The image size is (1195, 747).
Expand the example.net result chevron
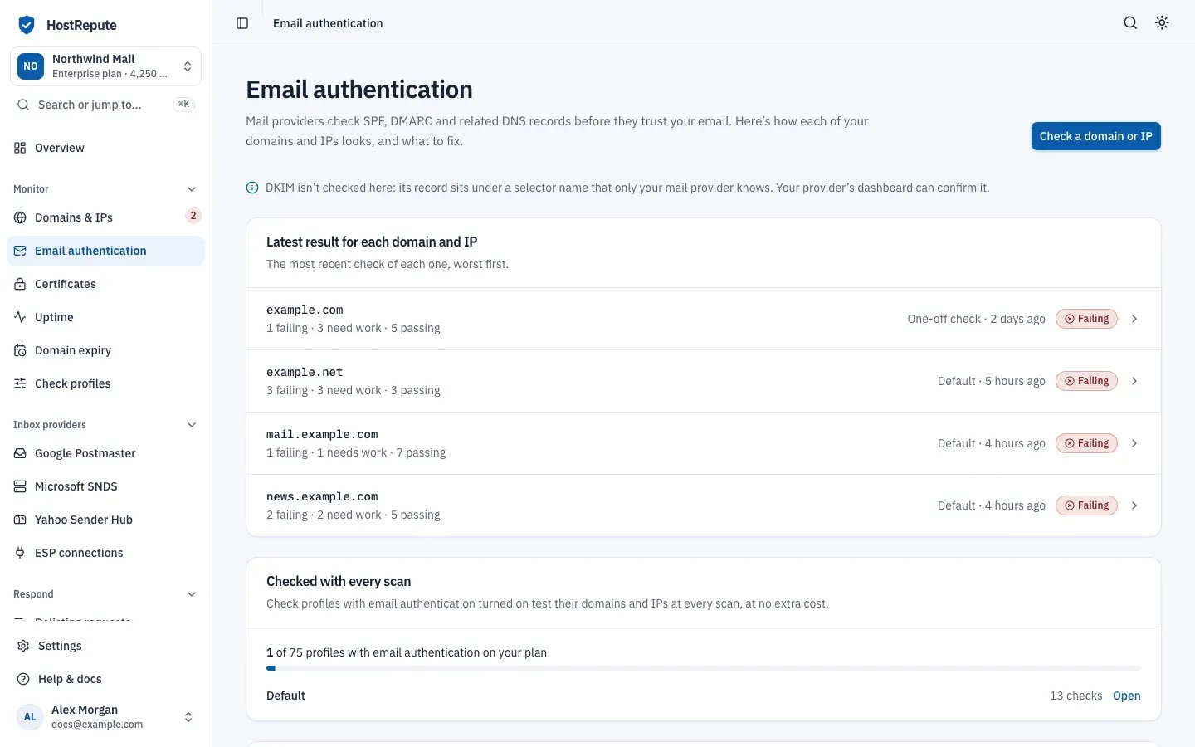(1134, 381)
